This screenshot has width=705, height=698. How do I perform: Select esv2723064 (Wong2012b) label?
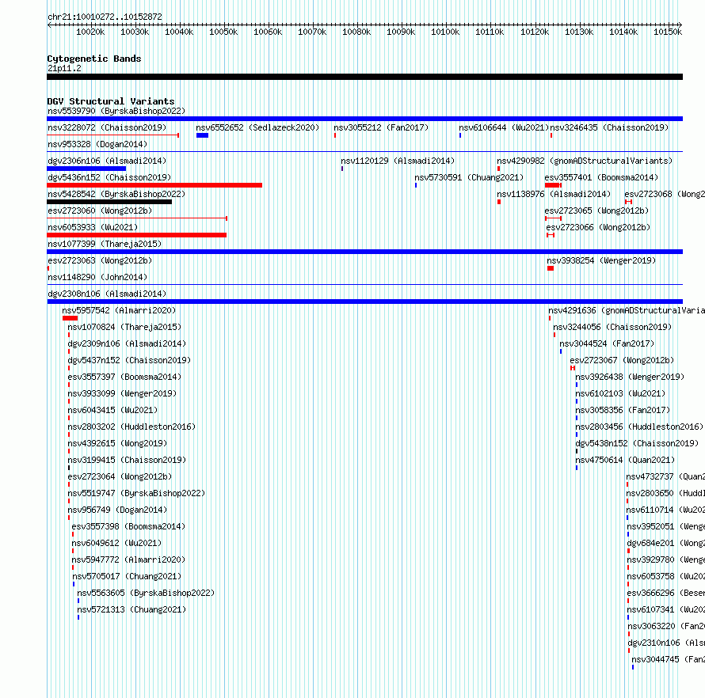[x=120, y=476]
